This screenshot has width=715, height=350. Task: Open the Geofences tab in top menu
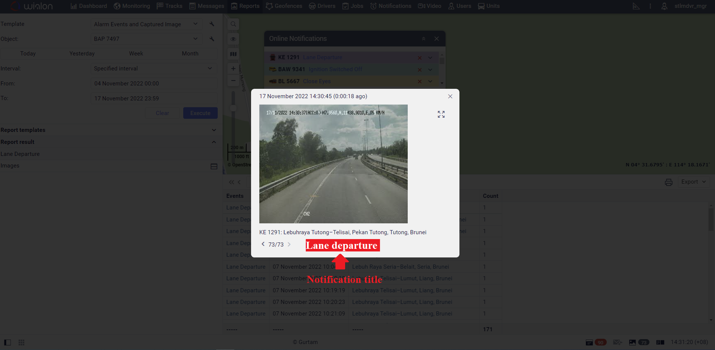(284, 6)
